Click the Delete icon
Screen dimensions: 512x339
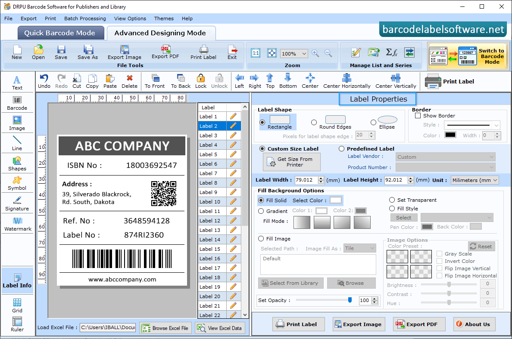pyautogui.click(x=129, y=81)
